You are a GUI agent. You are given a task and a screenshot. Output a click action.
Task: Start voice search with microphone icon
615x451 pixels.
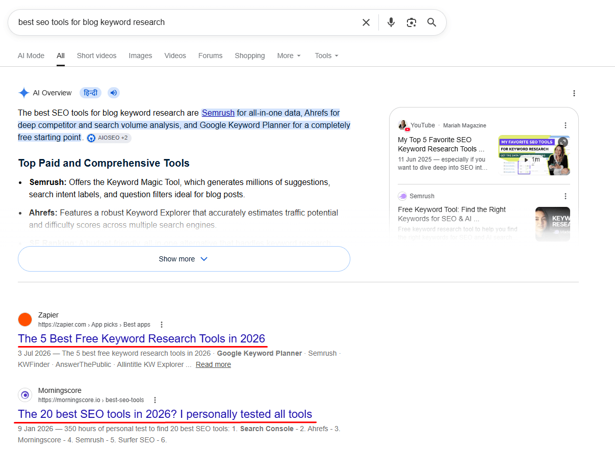point(391,22)
